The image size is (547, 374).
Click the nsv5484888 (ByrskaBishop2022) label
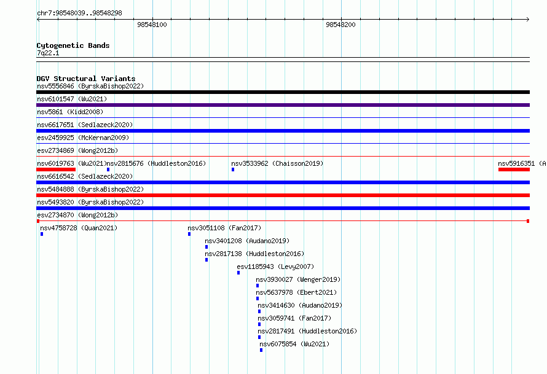pos(90,189)
